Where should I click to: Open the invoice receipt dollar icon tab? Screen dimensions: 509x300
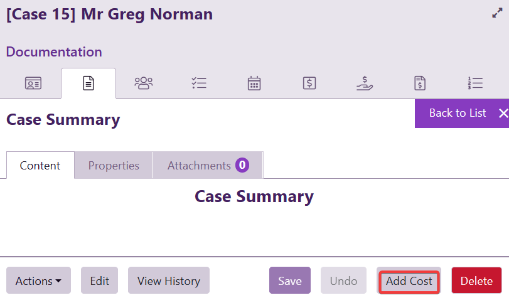pyautogui.click(x=420, y=83)
